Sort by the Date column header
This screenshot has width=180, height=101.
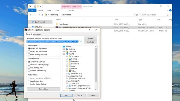point(116,20)
